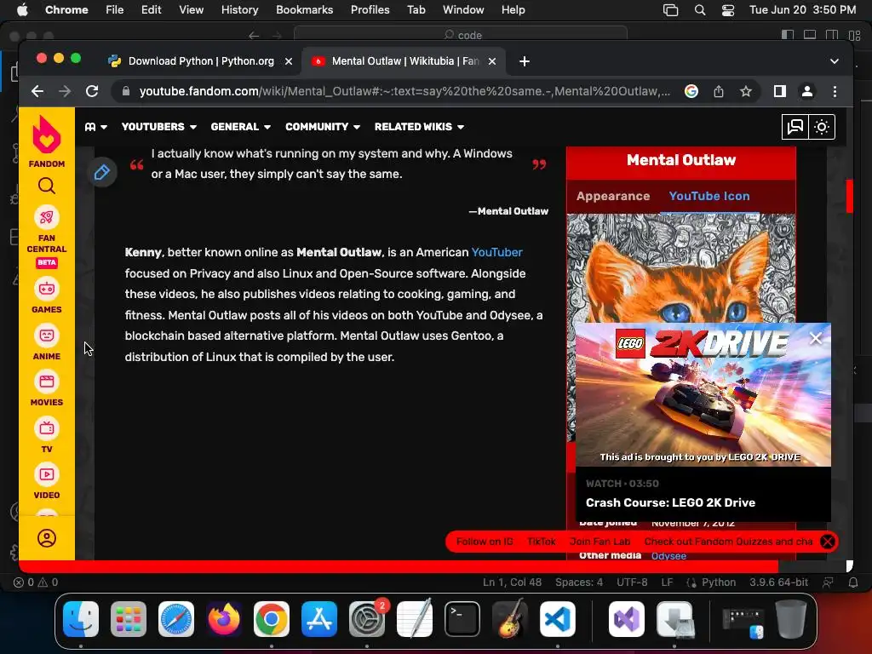This screenshot has height=654, width=872.
Task: Play the LEGO 2K Drive video thumbnail
Action: pyautogui.click(x=703, y=395)
